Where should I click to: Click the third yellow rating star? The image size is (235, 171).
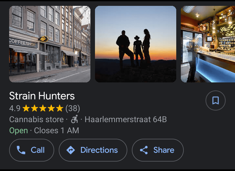pyautogui.click(x=43, y=108)
